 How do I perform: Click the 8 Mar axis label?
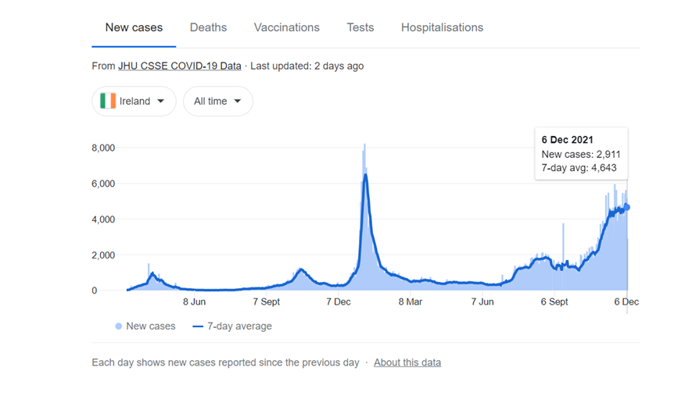pos(410,301)
